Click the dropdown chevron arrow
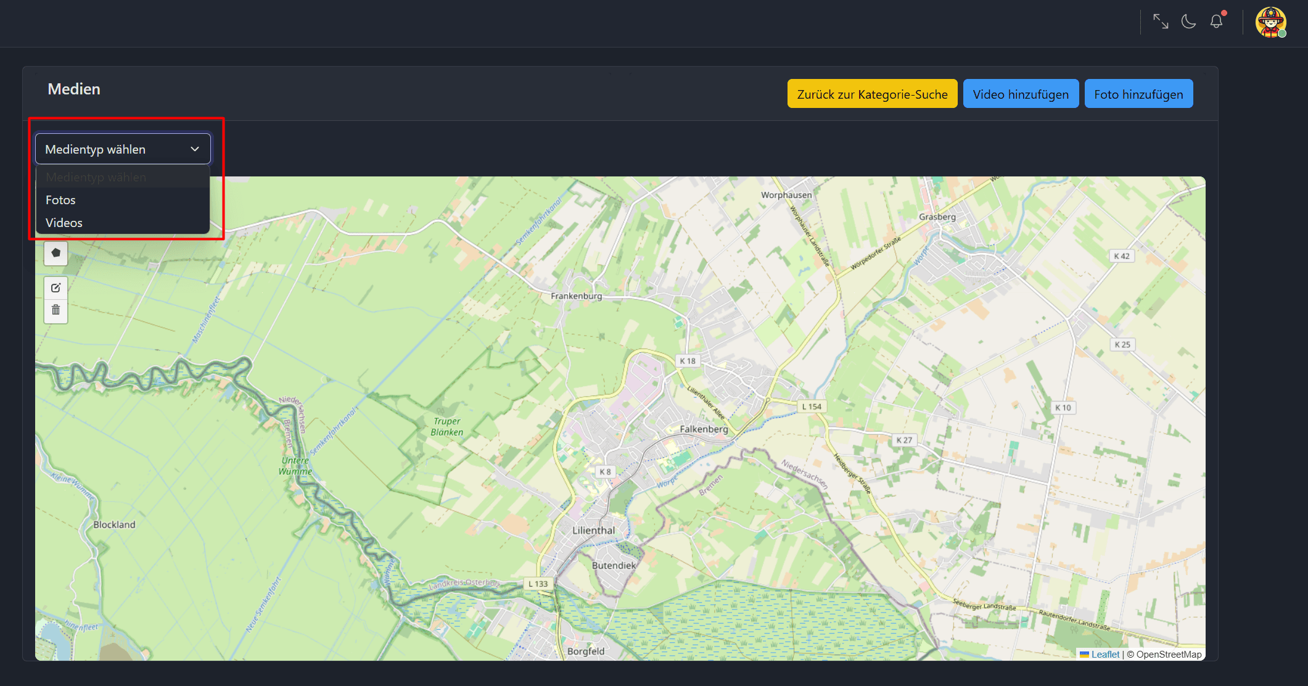Viewport: 1308px width, 686px height. point(195,149)
